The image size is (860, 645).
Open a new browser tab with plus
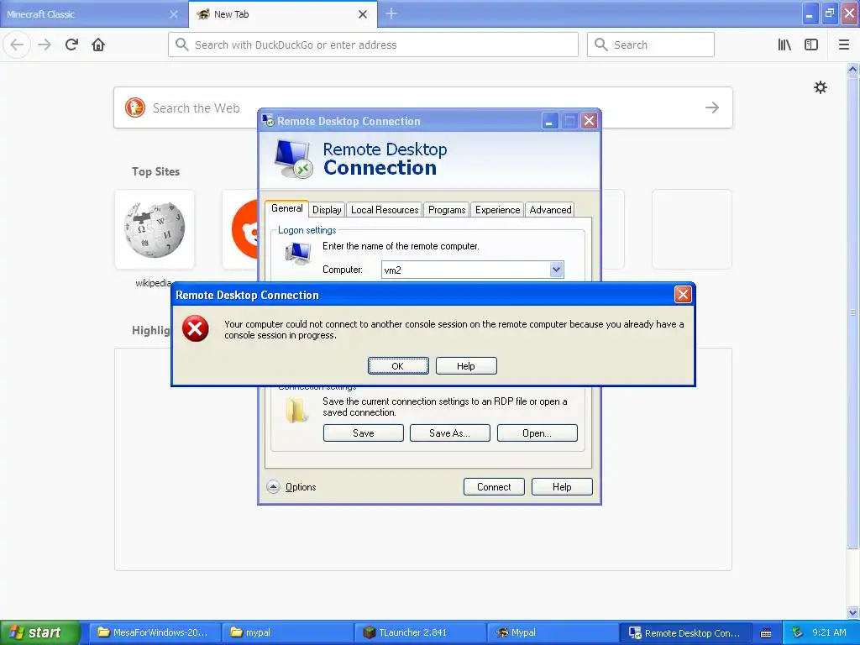click(391, 13)
